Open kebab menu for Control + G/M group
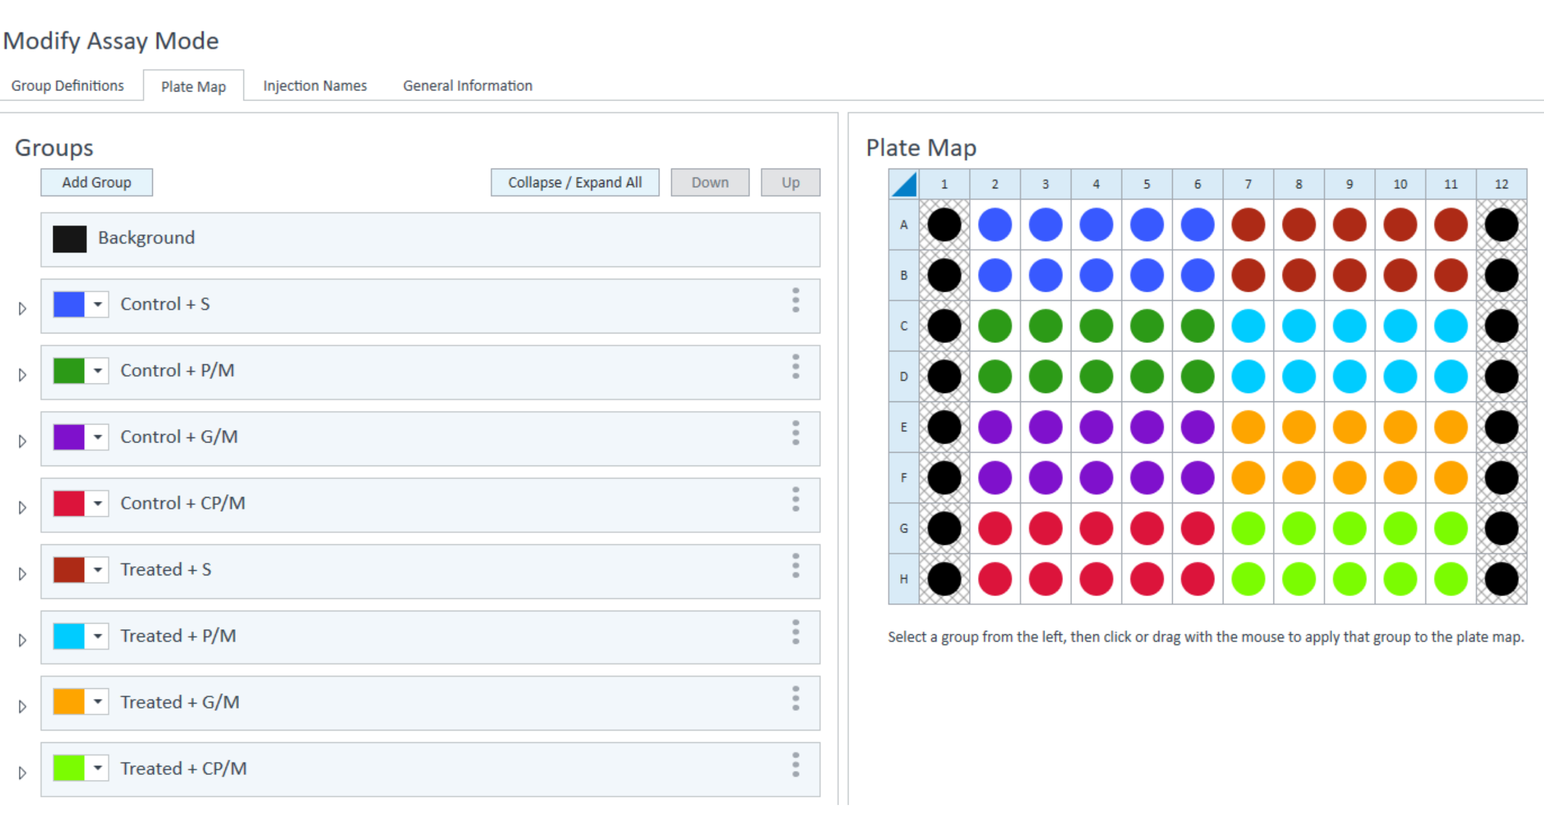The width and height of the screenshot is (1544, 825). [x=796, y=433]
